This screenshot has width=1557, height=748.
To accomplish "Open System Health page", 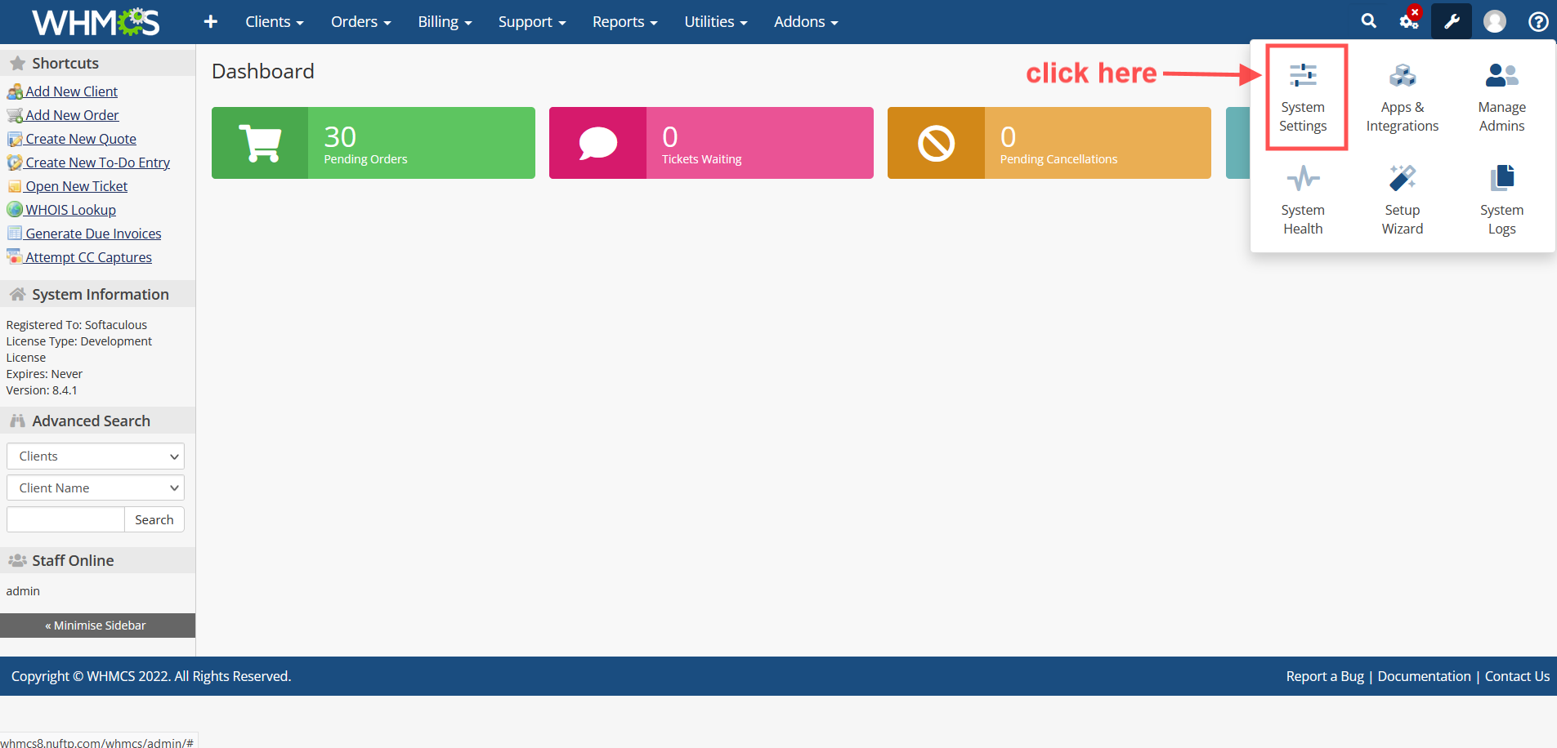I will tap(1302, 201).
